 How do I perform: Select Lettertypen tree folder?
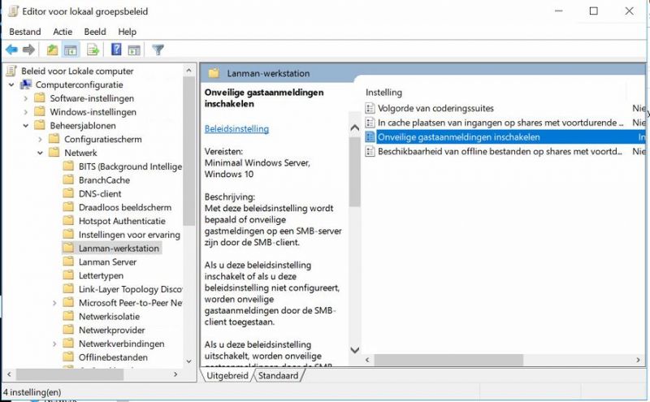(x=101, y=275)
